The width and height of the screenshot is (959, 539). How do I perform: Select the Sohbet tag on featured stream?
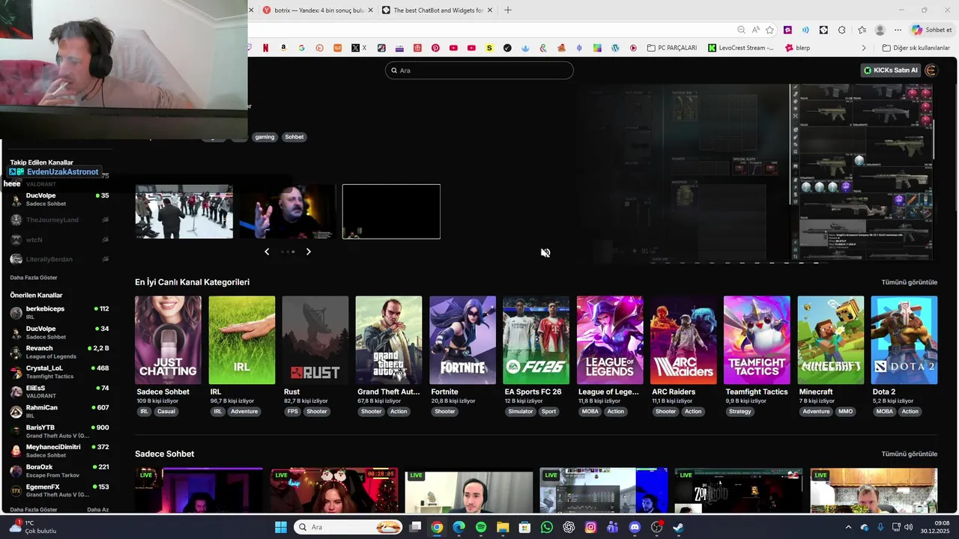point(294,137)
